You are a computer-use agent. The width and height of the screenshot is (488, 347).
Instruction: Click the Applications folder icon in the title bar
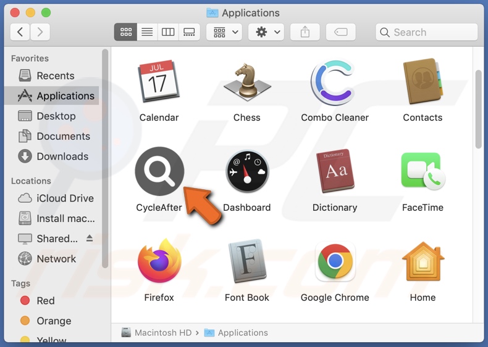212,13
